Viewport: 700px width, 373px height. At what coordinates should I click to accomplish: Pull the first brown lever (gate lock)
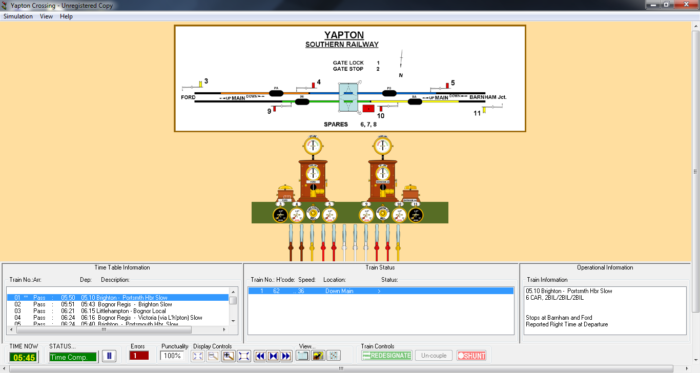(291, 242)
